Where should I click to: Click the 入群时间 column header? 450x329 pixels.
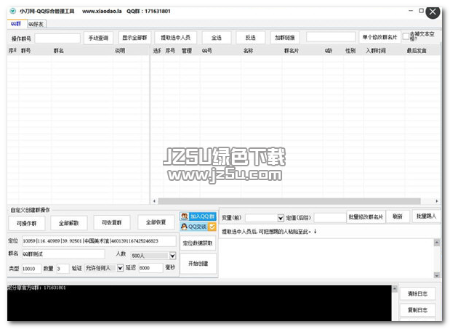[x=376, y=51]
